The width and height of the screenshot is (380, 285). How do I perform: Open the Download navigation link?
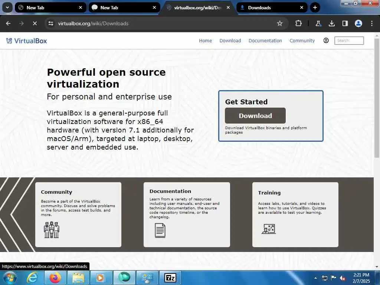point(230,41)
